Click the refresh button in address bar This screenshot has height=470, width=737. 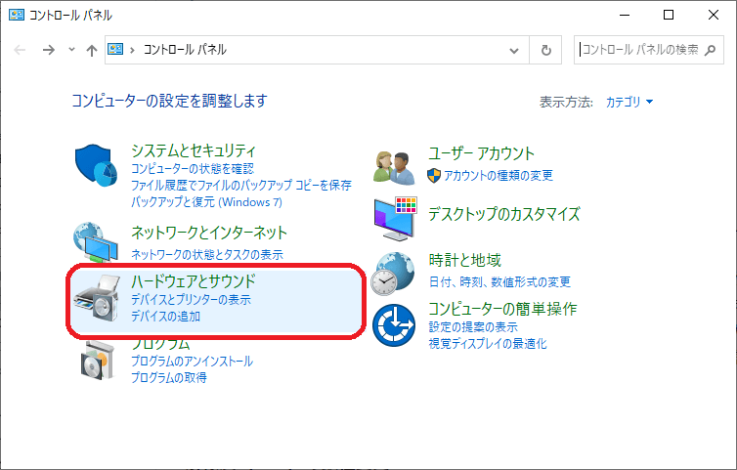point(545,50)
